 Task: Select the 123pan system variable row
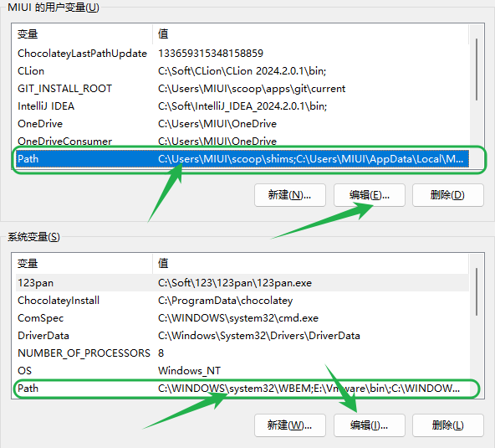click(242, 283)
